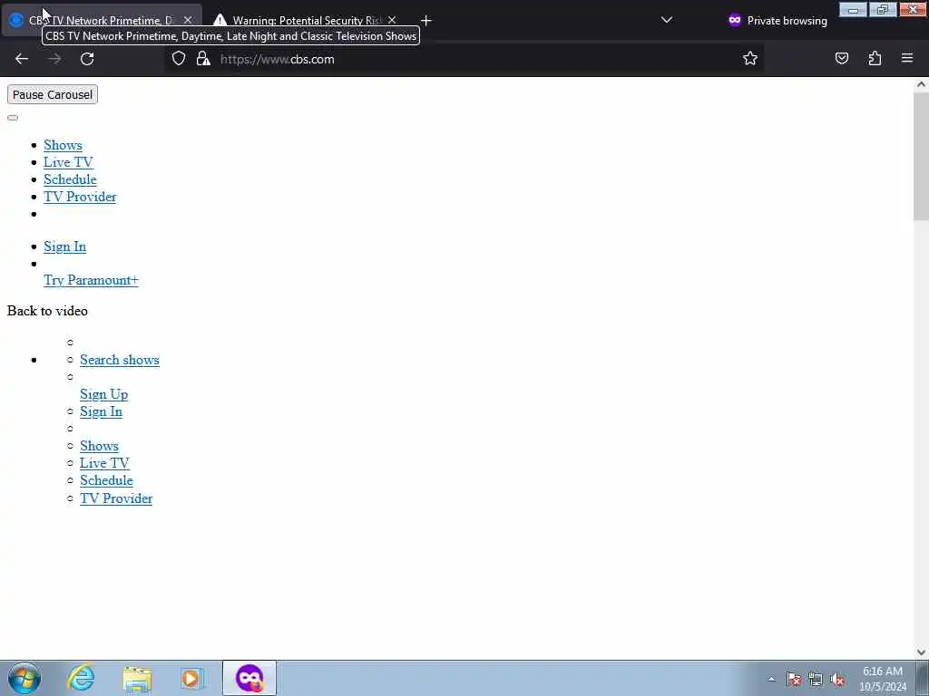Launch Internet Explorer from the taskbar
The height and width of the screenshot is (696, 929).
point(81,678)
